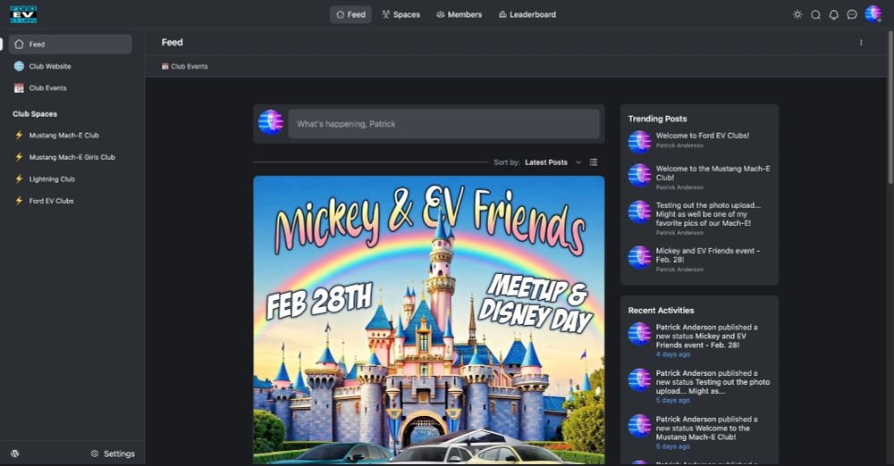Open recent activity "Testing out the photo upload... Might as..."

713,382
